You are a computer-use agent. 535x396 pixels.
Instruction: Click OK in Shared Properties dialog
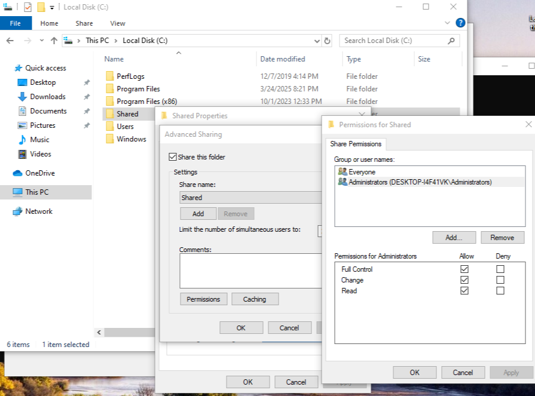(x=247, y=382)
